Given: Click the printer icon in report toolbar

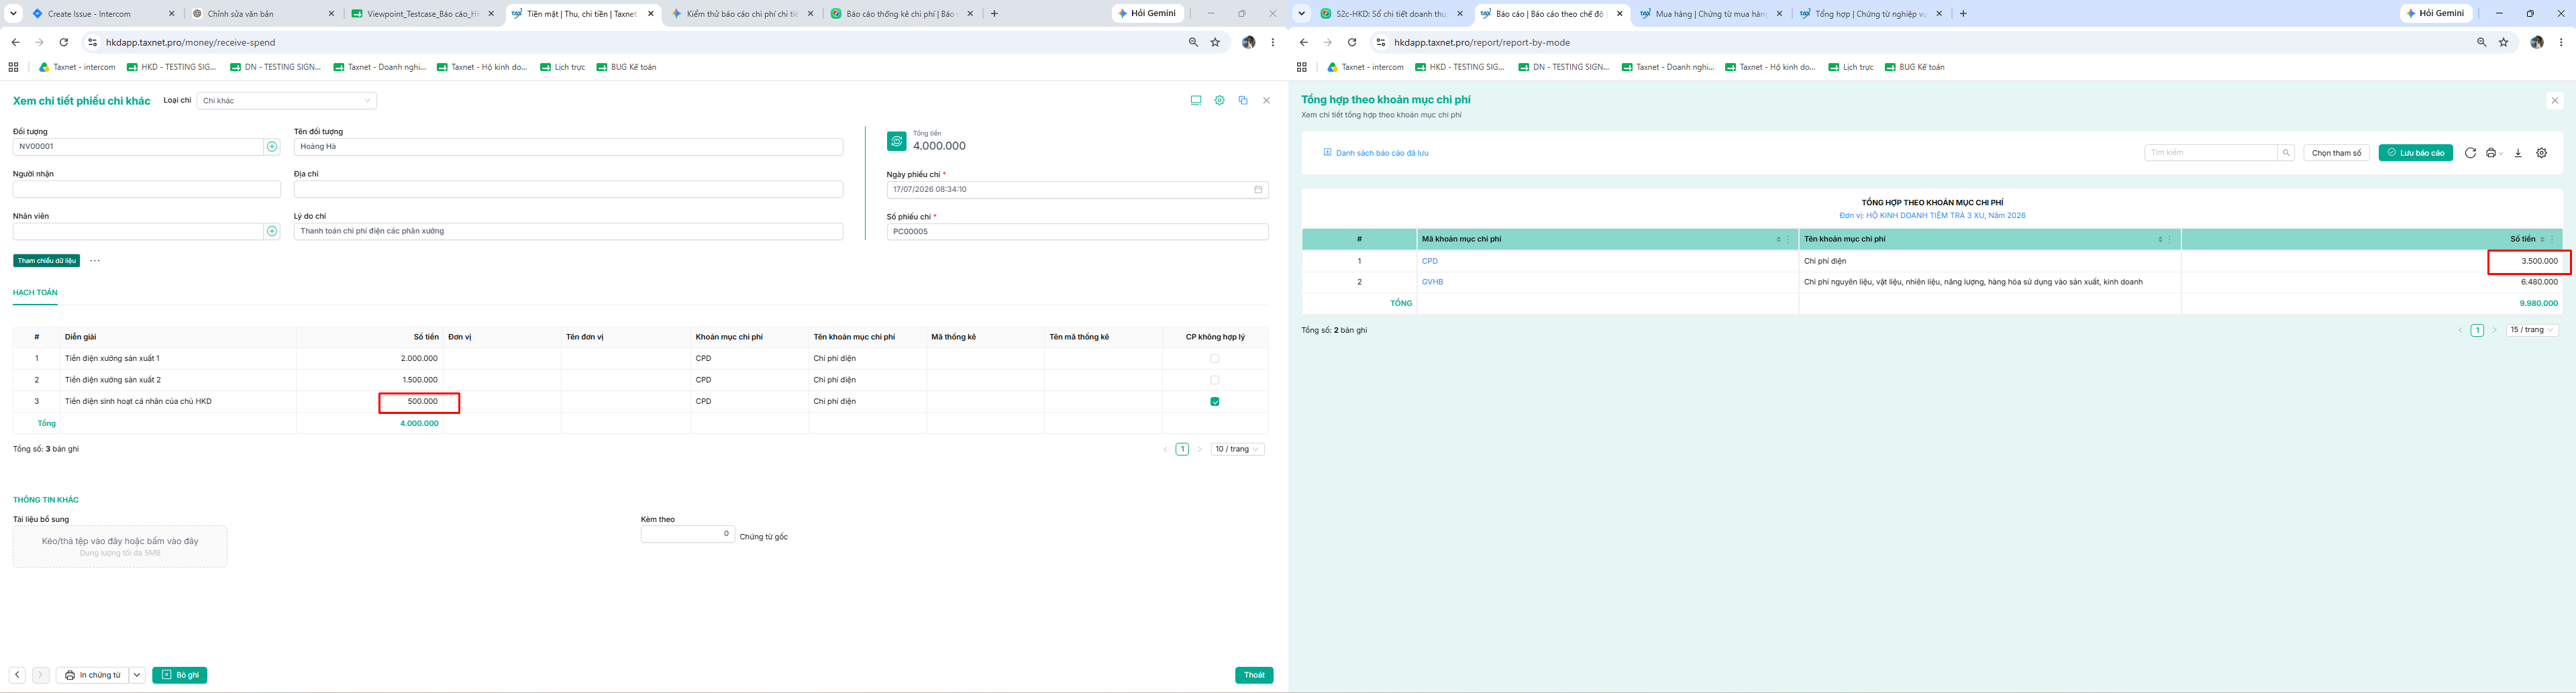Looking at the screenshot, I should point(2491,153).
